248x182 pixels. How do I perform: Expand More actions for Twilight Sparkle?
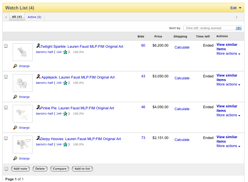tap(228, 54)
